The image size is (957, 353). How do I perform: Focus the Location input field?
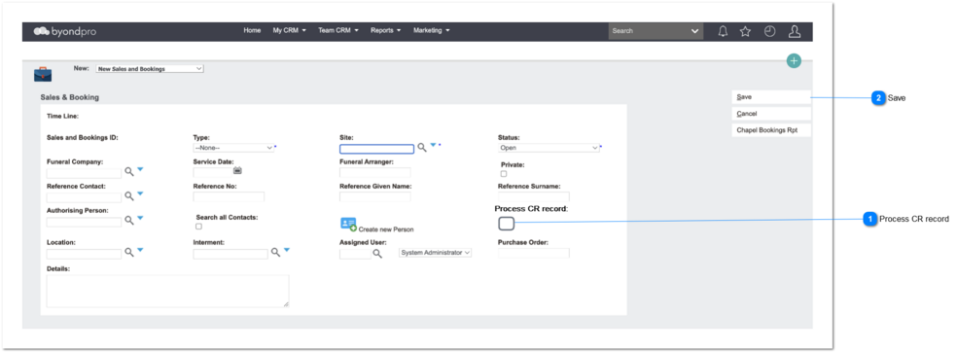[x=84, y=254]
